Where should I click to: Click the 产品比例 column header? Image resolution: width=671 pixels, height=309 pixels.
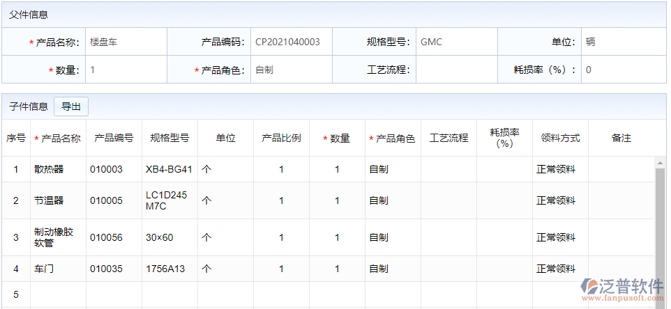(x=281, y=138)
